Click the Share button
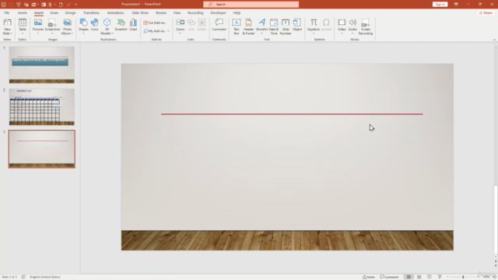 pos(486,13)
